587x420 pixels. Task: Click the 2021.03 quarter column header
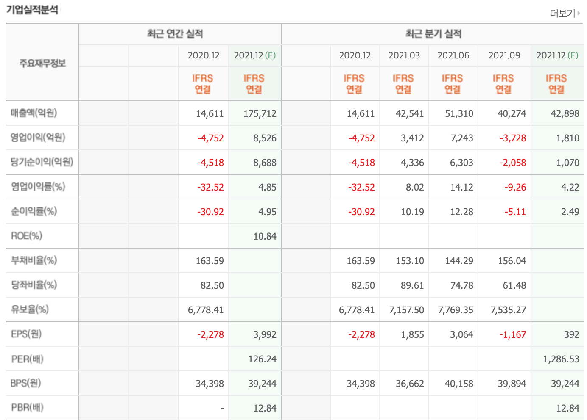point(404,55)
